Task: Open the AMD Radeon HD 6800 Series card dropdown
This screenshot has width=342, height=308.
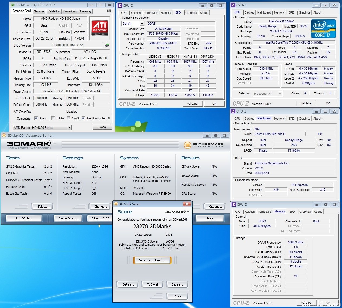Action: (x=42, y=127)
